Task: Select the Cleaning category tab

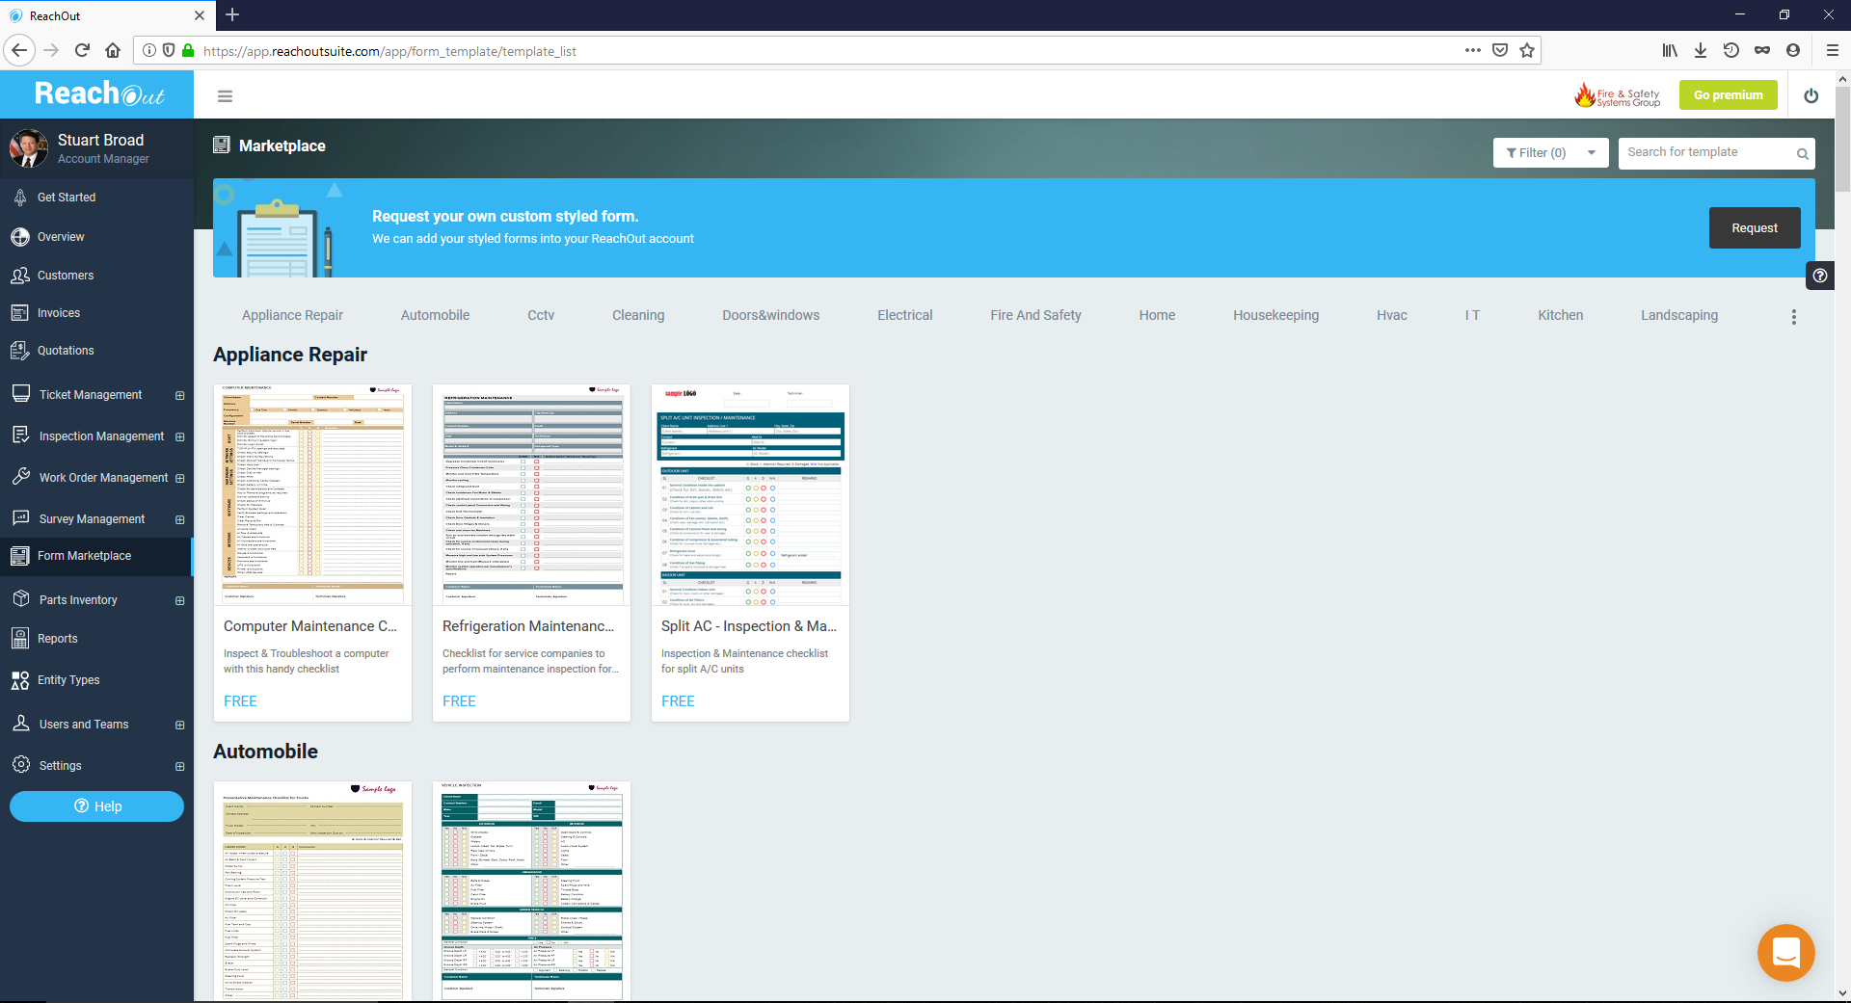Action: point(638,315)
